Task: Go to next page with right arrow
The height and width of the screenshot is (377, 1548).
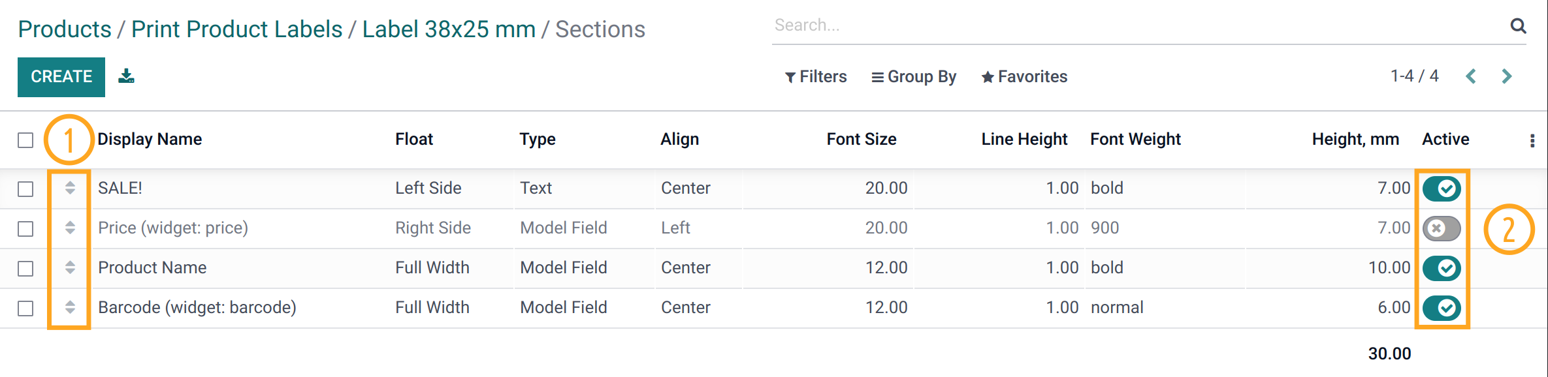Action: (x=1508, y=76)
